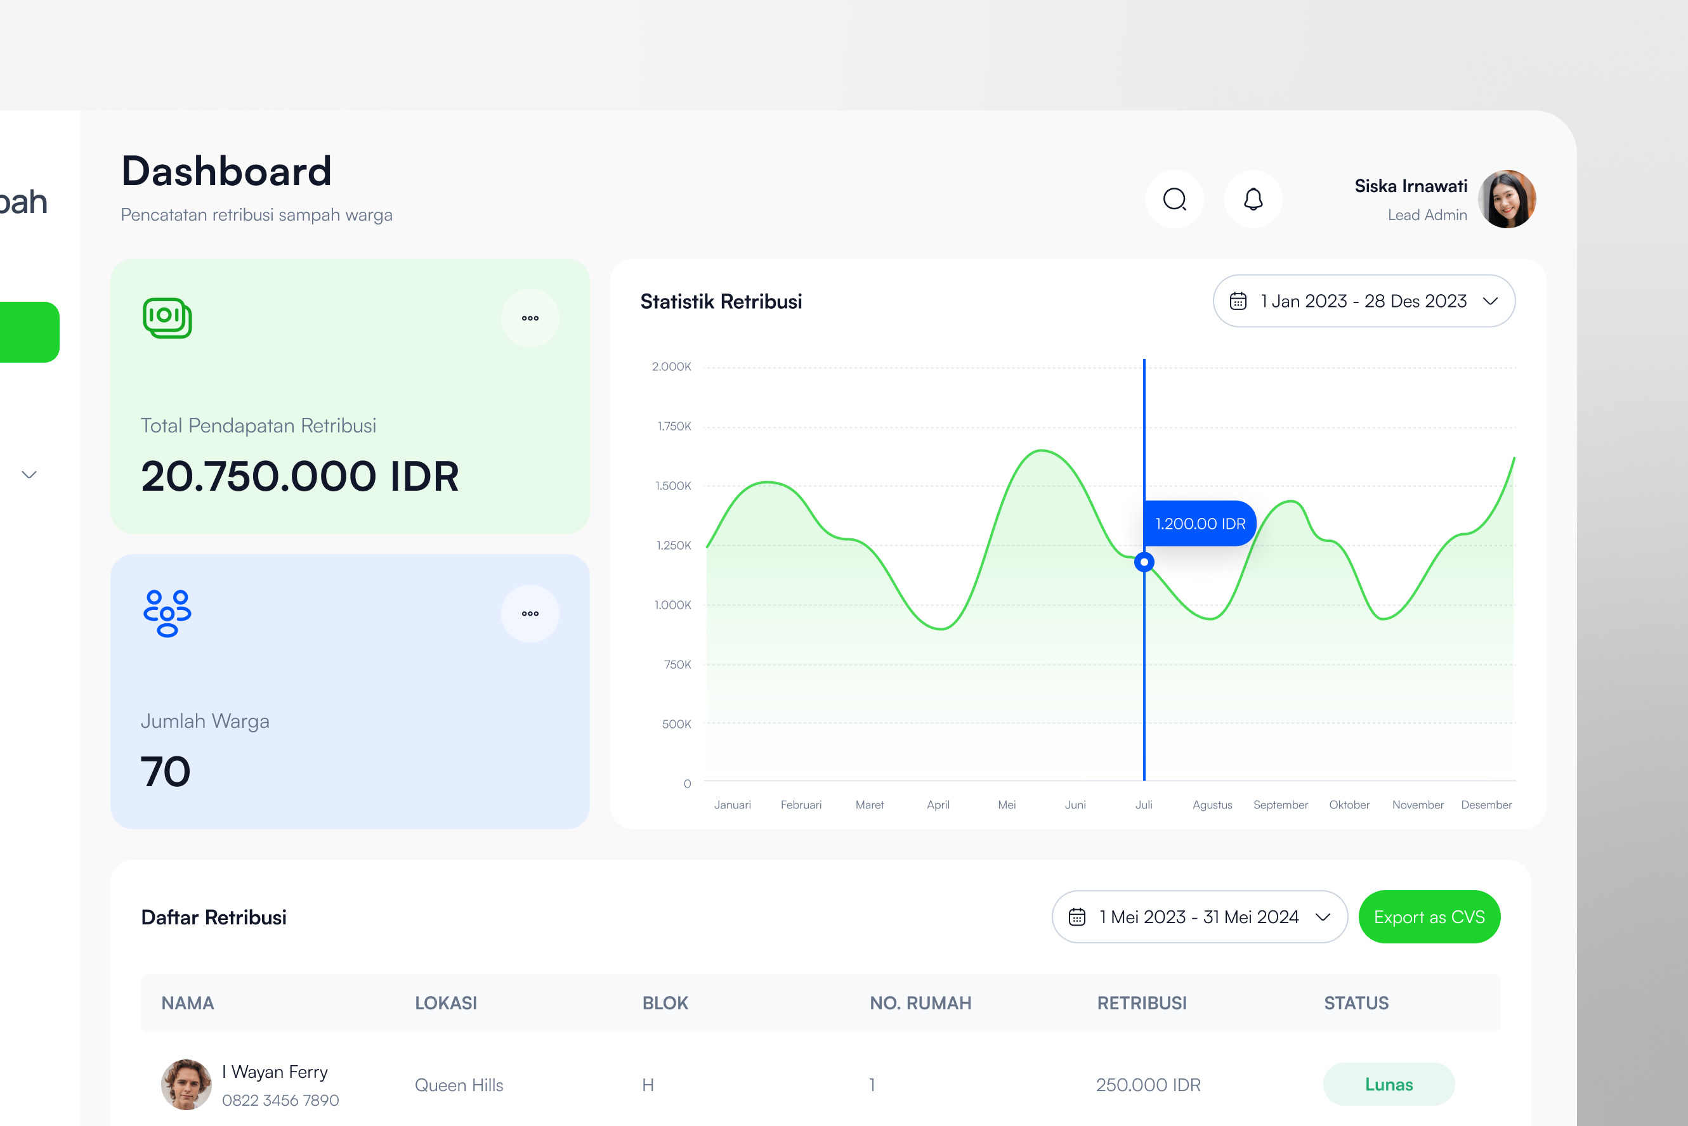Expand the collapsed chevron in the left sidebar
1688x1126 pixels.
(29, 474)
